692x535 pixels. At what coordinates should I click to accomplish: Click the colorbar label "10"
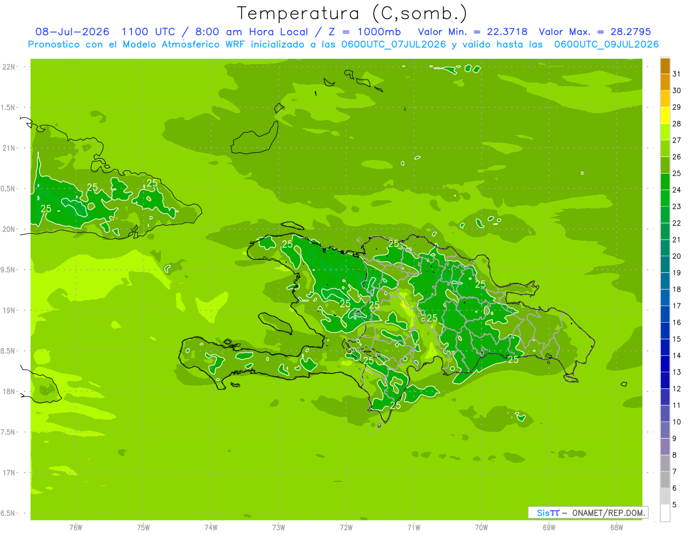pos(677,422)
